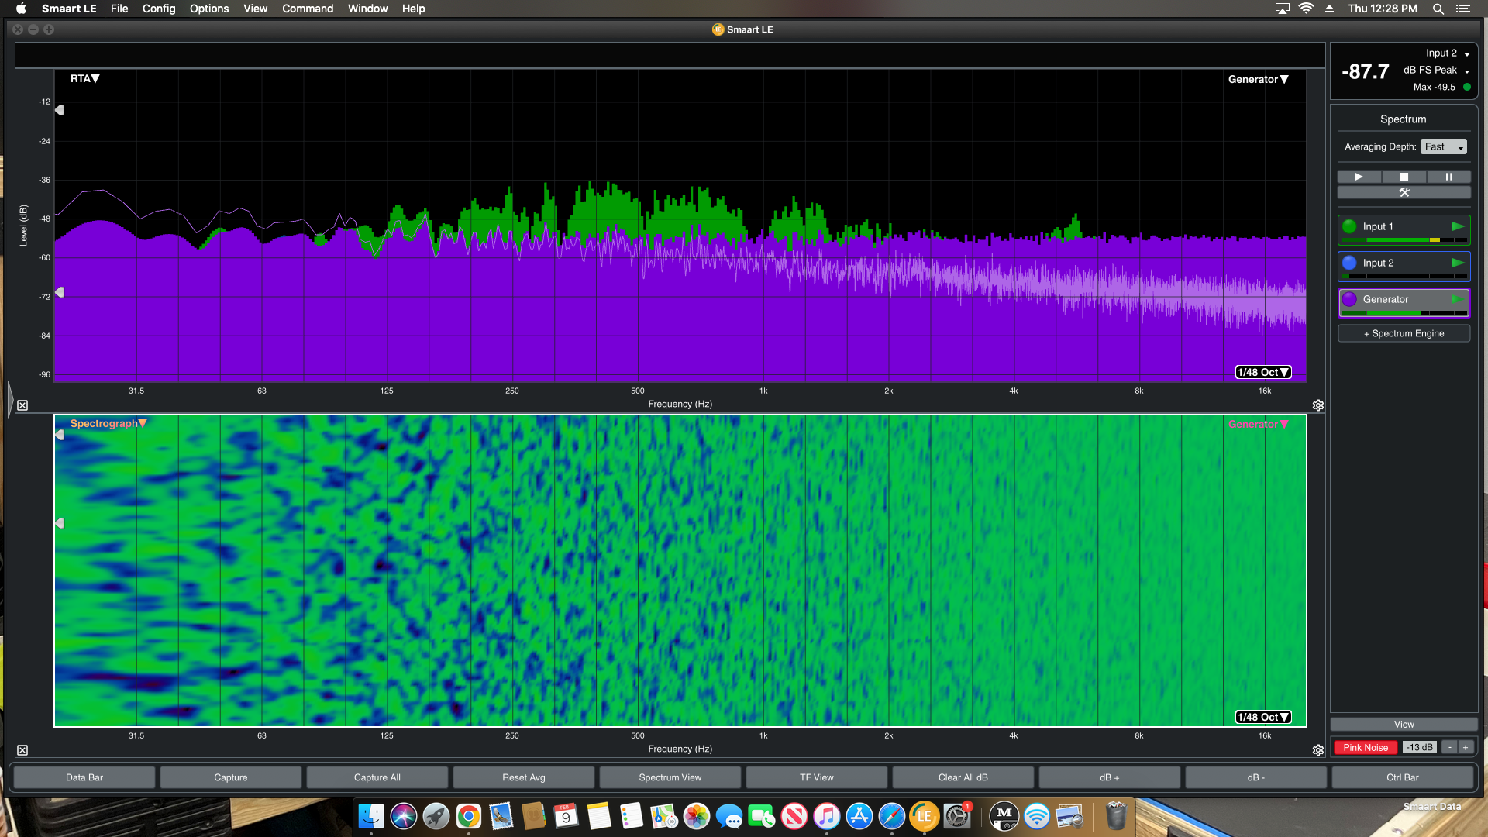Toggle the Input 2 run arrow

click(x=1458, y=263)
